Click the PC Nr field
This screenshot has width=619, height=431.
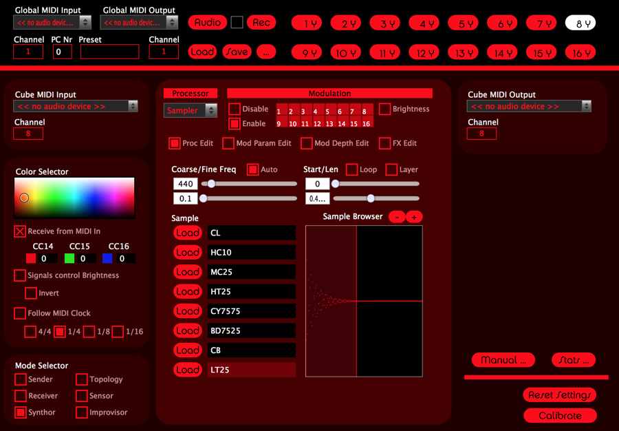[x=63, y=52]
